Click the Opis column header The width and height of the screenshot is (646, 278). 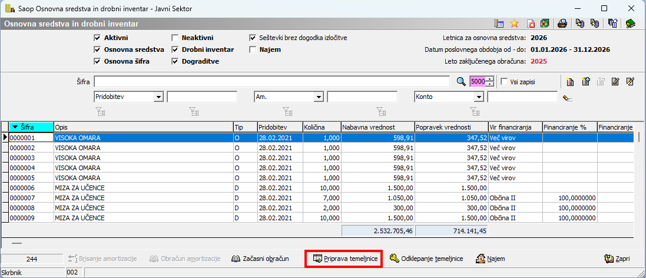pos(143,127)
